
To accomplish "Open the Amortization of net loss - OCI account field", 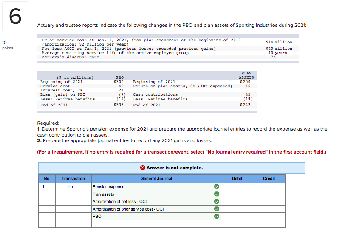I will click(x=156, y=202).
